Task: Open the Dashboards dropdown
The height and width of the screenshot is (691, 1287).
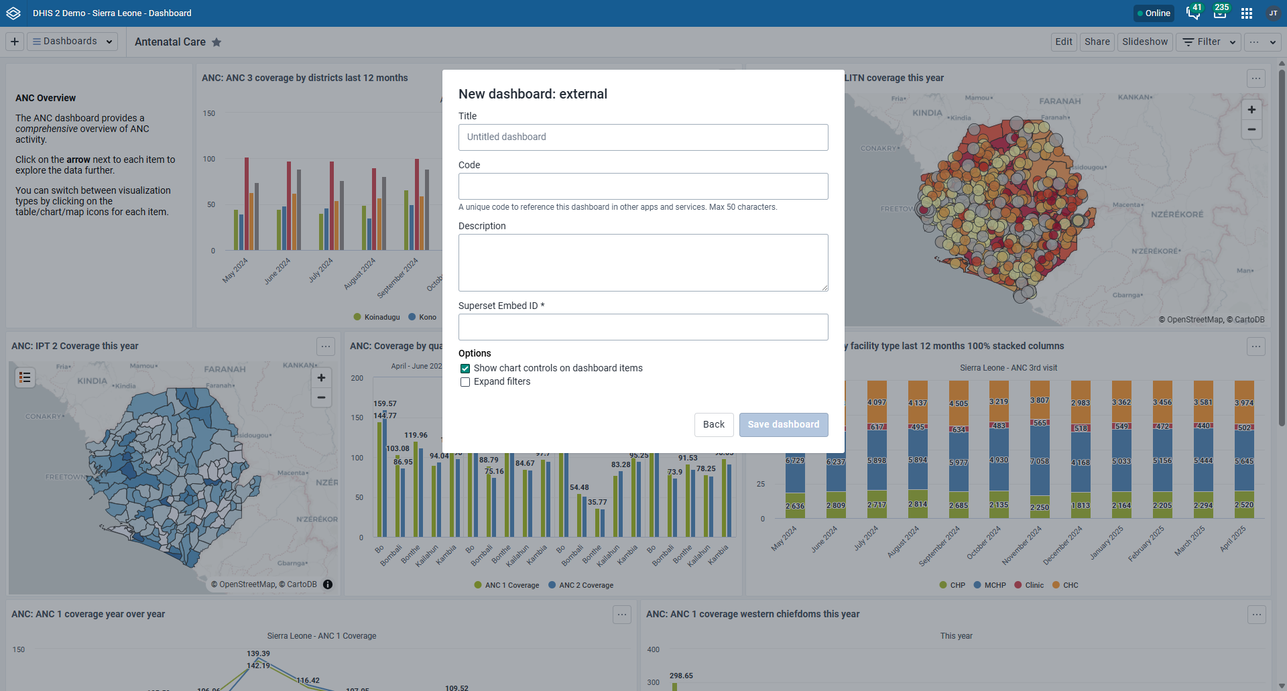Action: point(72,42)
